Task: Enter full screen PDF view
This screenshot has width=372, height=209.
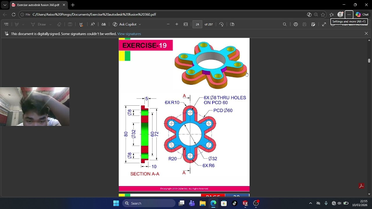Action: click(x=324, y=24)
